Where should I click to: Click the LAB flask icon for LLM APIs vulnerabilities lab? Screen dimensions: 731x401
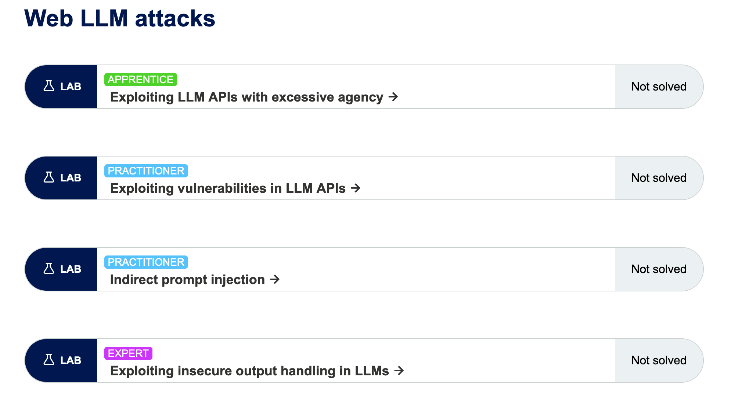click(48, 178)
